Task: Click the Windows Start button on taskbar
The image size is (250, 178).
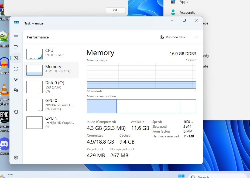Action: (x=181, y=176)
